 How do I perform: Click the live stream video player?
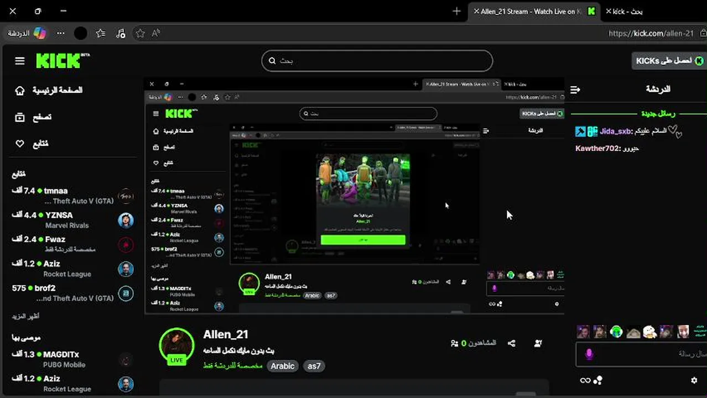click(354, 196)
